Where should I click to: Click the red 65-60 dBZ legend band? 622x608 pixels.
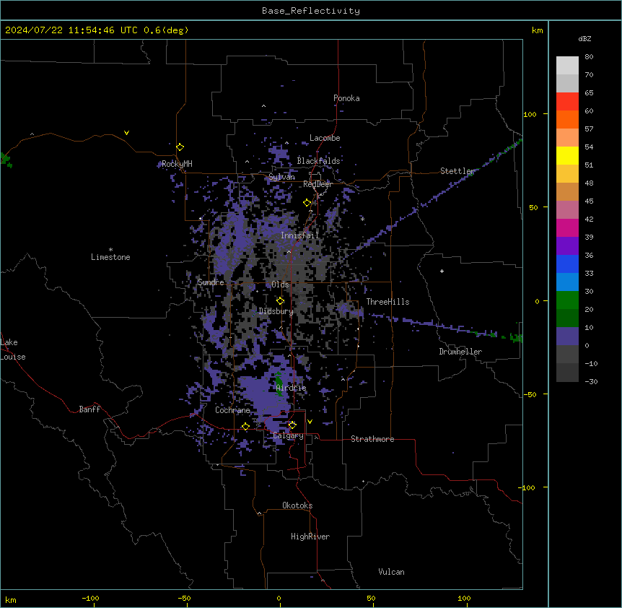pos(567,102)
